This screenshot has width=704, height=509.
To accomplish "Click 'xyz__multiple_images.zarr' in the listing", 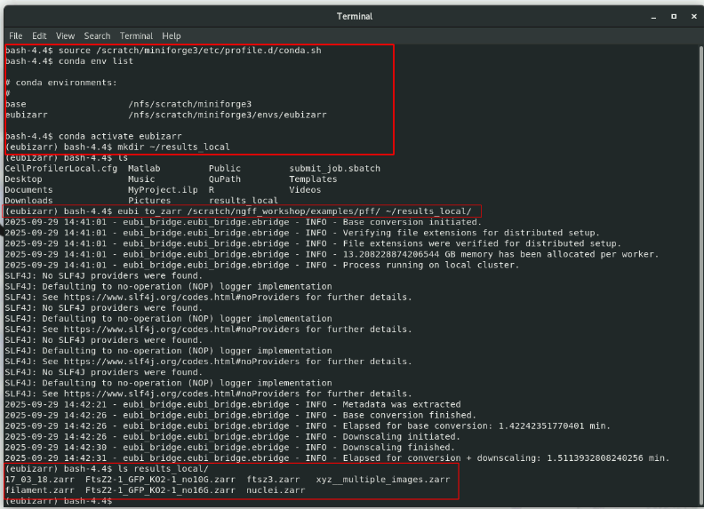I will [382, 480].
